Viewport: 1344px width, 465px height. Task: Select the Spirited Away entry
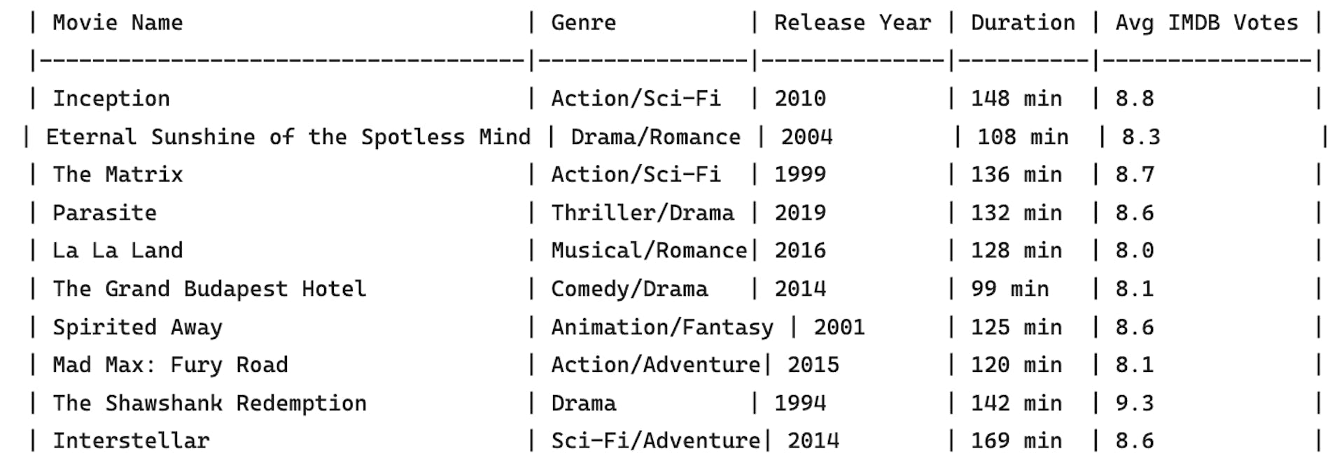(x=137, y=327)
